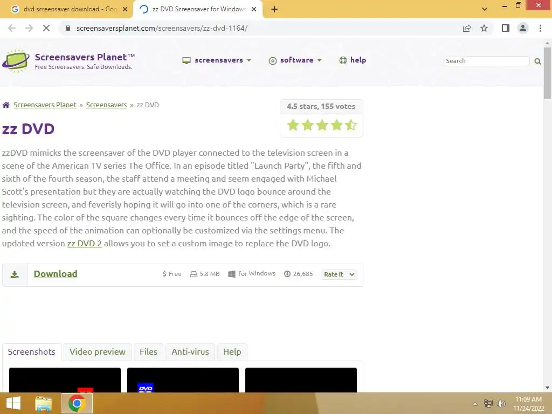Open the first screenshot thumbnail with red logo
The height and width of the screenshot is (414, 552).
[x=65, y=380]
